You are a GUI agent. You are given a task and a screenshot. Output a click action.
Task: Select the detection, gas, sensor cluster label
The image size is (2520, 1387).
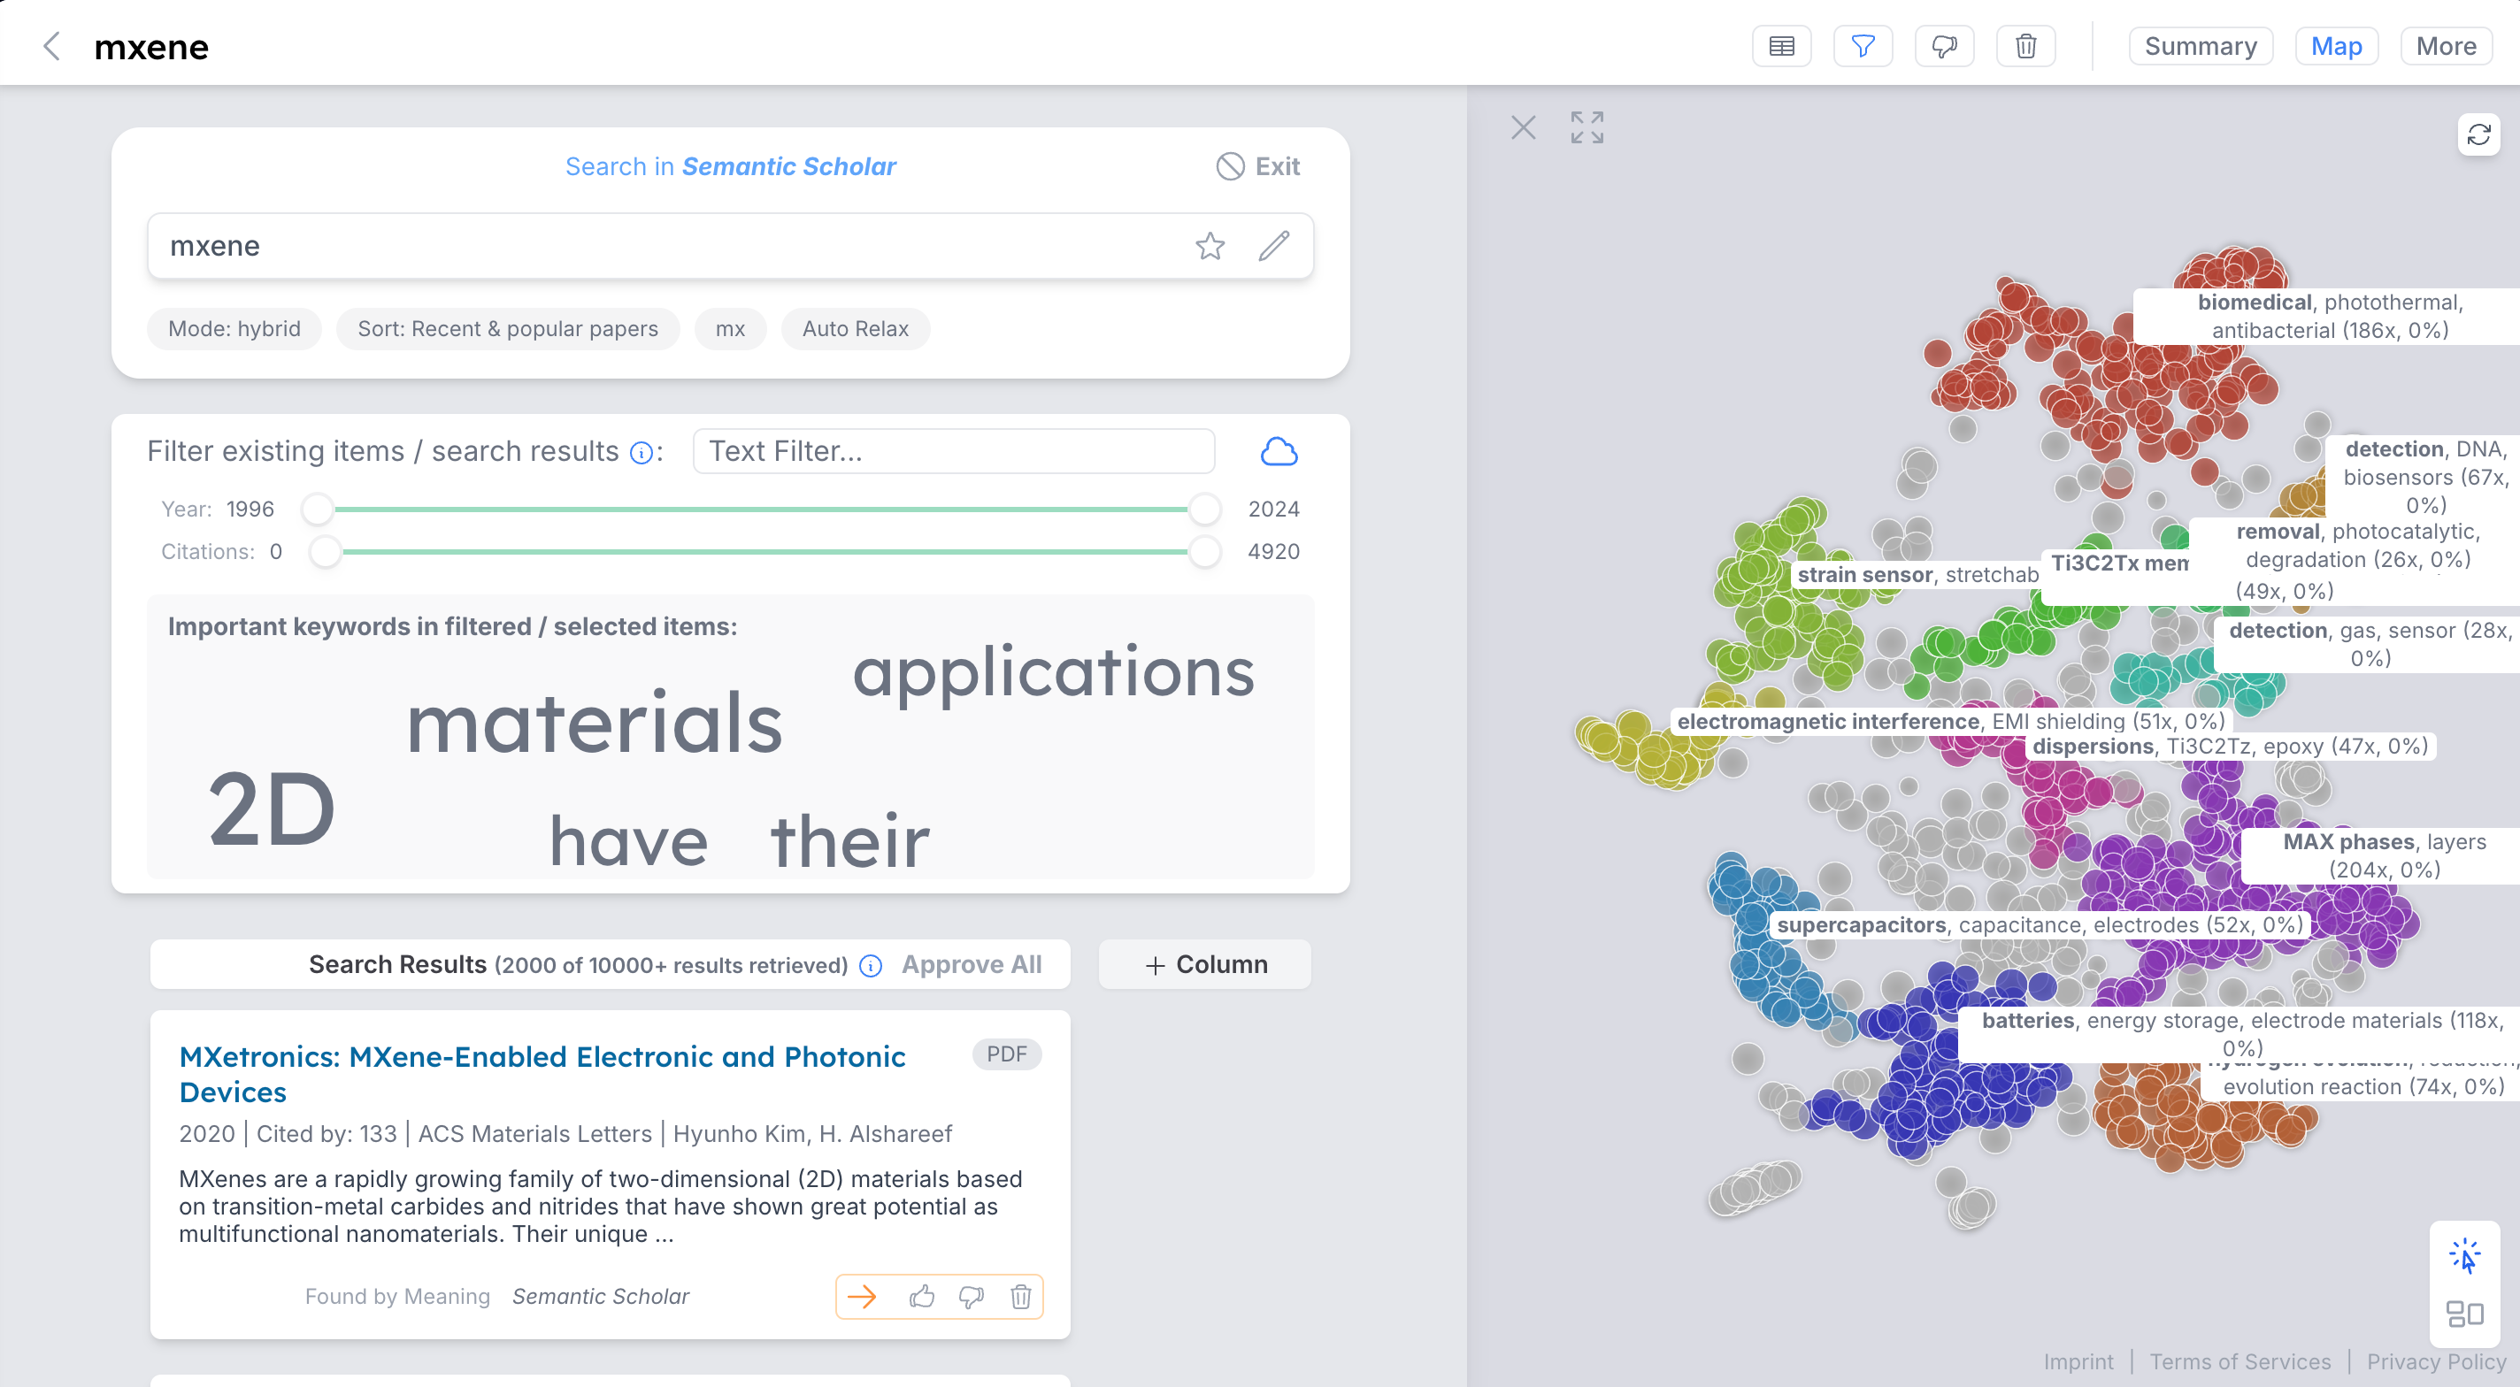click(x=2369, y=644)
